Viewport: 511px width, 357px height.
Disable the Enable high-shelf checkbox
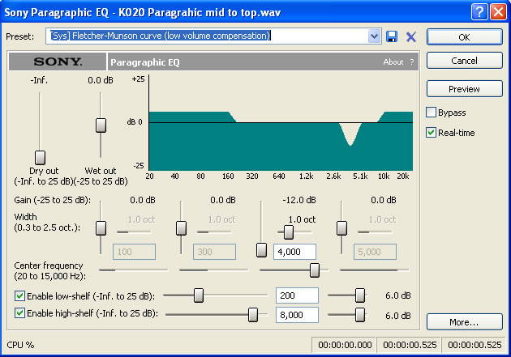pos(19,313)
